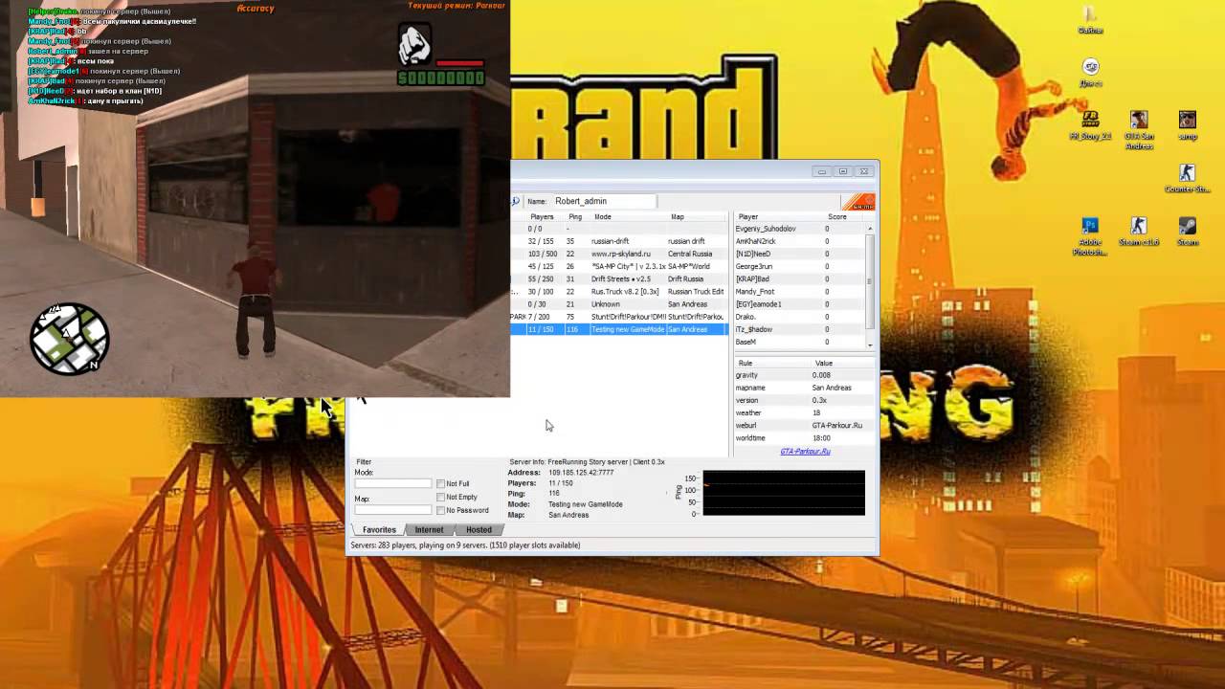Viewport: 1225px width, 689px height.
Task: Open the GTA-Parkour.Ru link
Action: pyautogui.click(x=805, y=452)
